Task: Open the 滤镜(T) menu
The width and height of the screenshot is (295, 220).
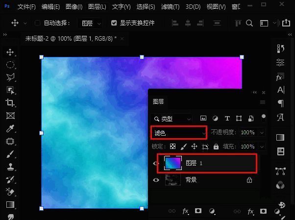Action: pyautogui.click(x=170, y=7)
